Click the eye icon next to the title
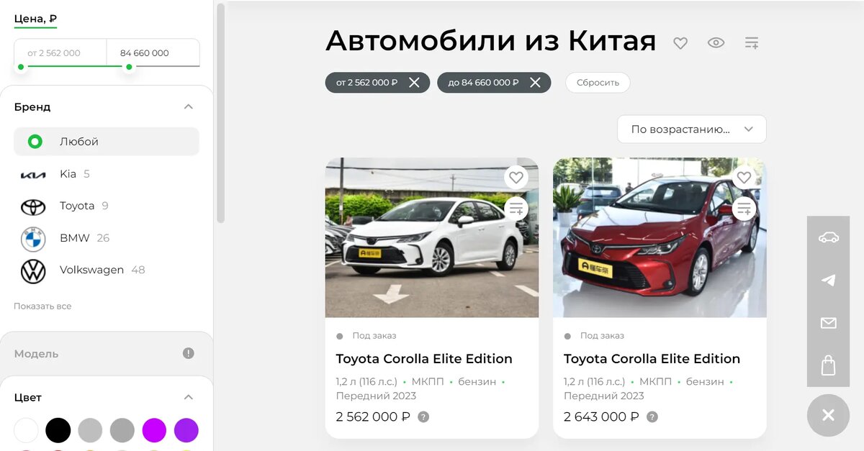 point(716,43)
